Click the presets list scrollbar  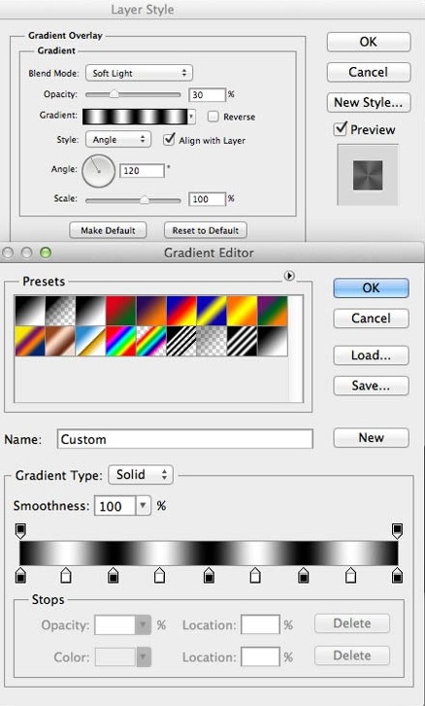(296, 349)
